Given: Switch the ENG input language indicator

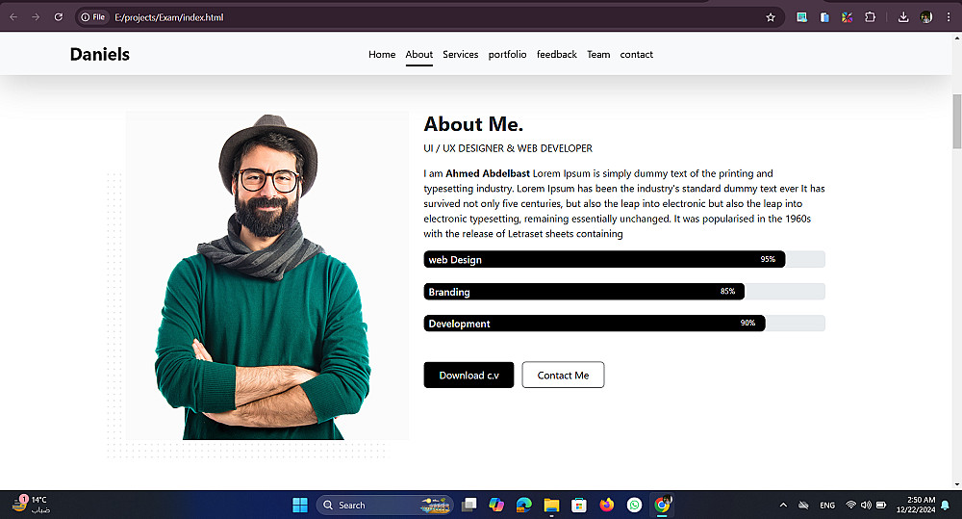Looking at the screenshot, I should click(827, 505).
